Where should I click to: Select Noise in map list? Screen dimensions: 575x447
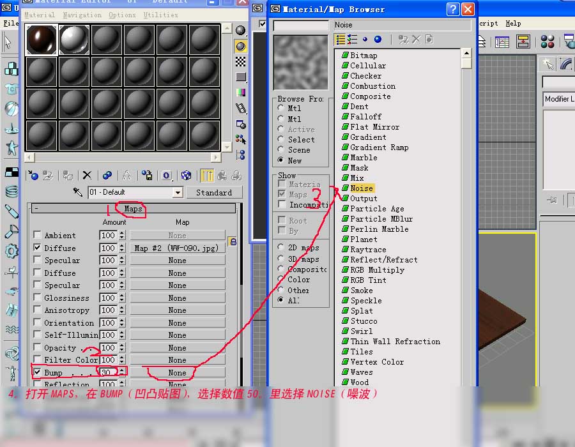point(362,188)
